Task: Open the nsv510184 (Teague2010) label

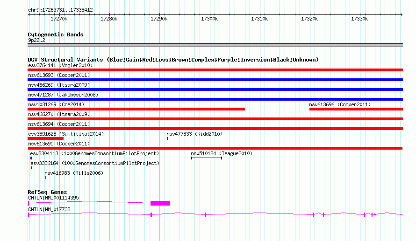Action: point(222,153)
